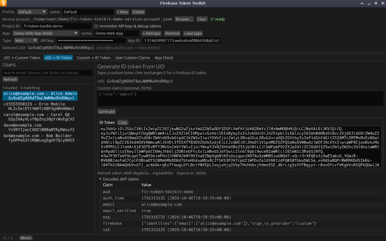This screenshot has width=386, height=241.
Task: Generate the ID token
Action: [x=107, y=112]
